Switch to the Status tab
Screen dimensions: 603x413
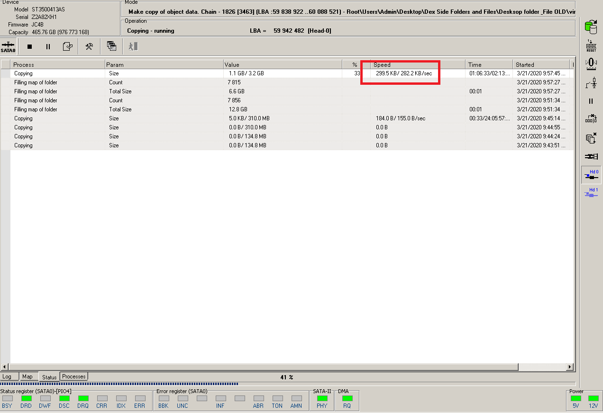click(49, 377)
